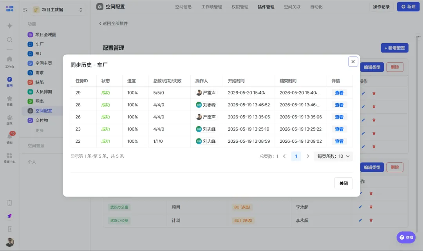This screenshot has width=423, height=251.
Task: Click the 新增配置 button
Action: point(394,48)
